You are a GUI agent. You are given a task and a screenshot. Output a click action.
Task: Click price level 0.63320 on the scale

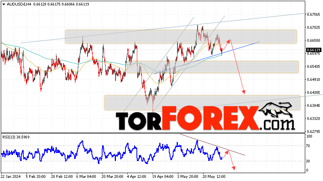pyautogui.click(x=313, y=119)
